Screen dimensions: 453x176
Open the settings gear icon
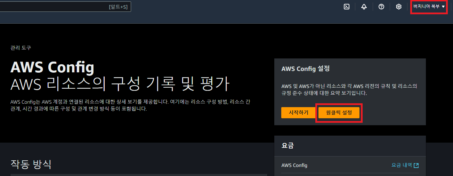(399, 7)
